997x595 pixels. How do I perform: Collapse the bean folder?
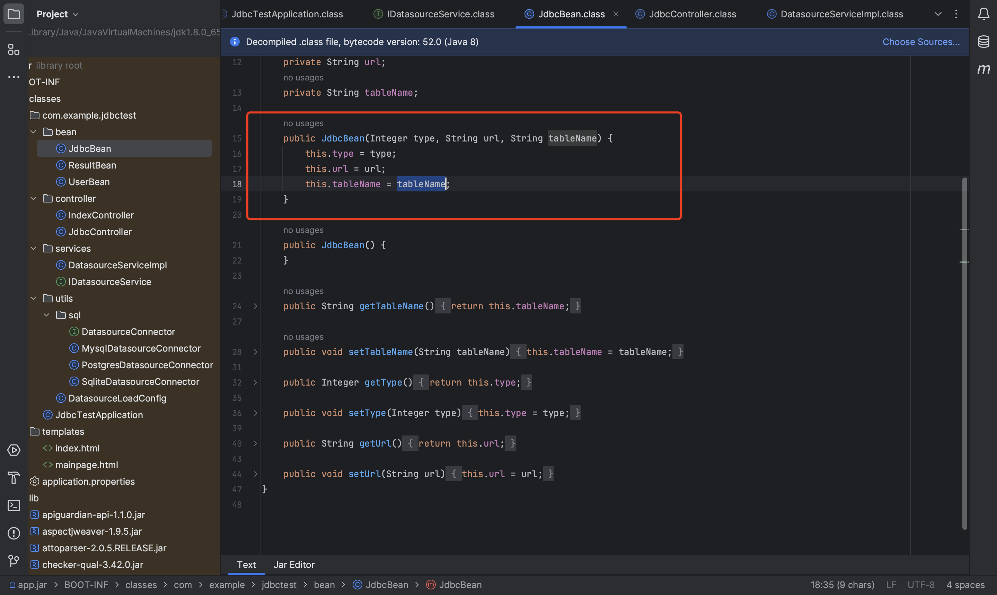click(x=34, y=132)
